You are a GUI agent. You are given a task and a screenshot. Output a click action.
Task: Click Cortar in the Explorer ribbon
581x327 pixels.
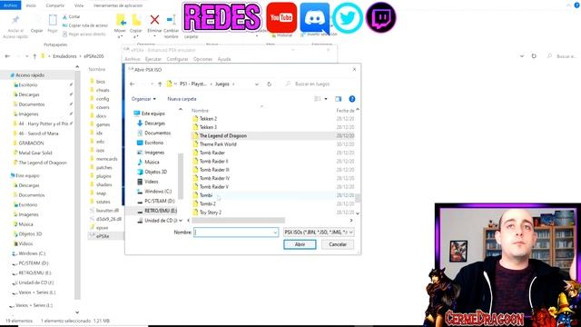[71, 16]
